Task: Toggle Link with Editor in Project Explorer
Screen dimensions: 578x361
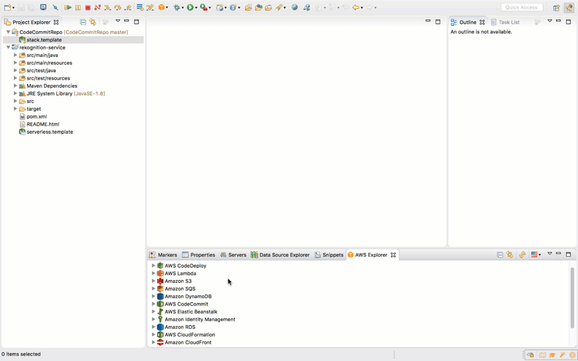Action: (92, 22)
